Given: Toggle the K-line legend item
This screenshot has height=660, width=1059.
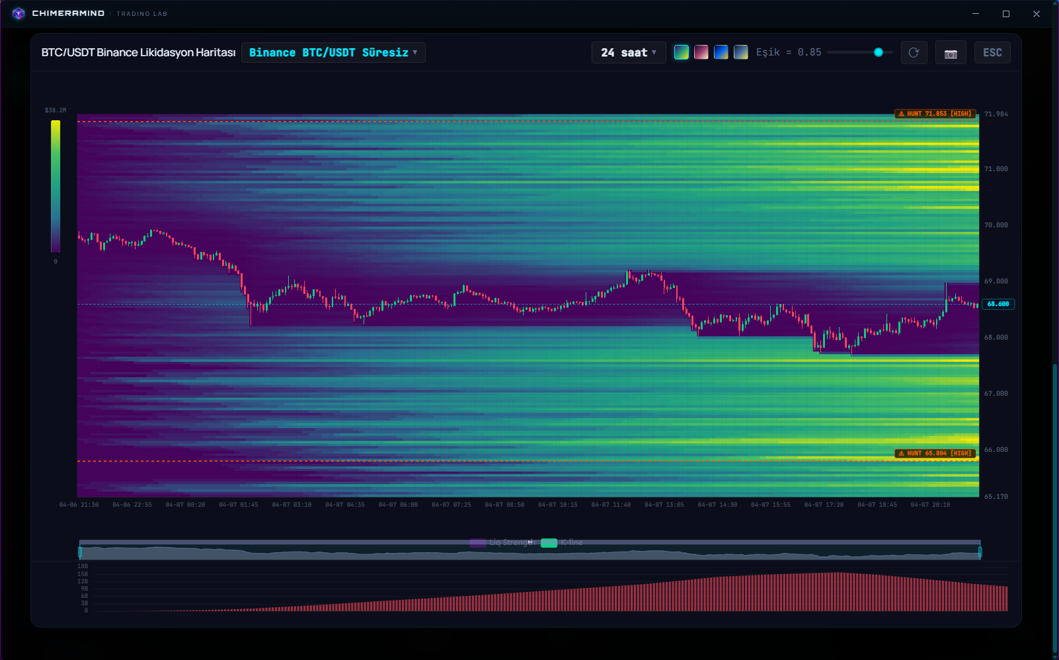Looking at the screenshot, I should [x=562, y=542].
